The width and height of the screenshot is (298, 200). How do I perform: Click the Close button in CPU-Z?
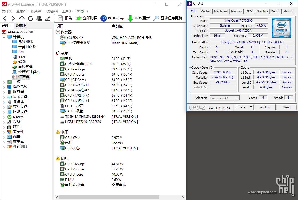(286, 107)
